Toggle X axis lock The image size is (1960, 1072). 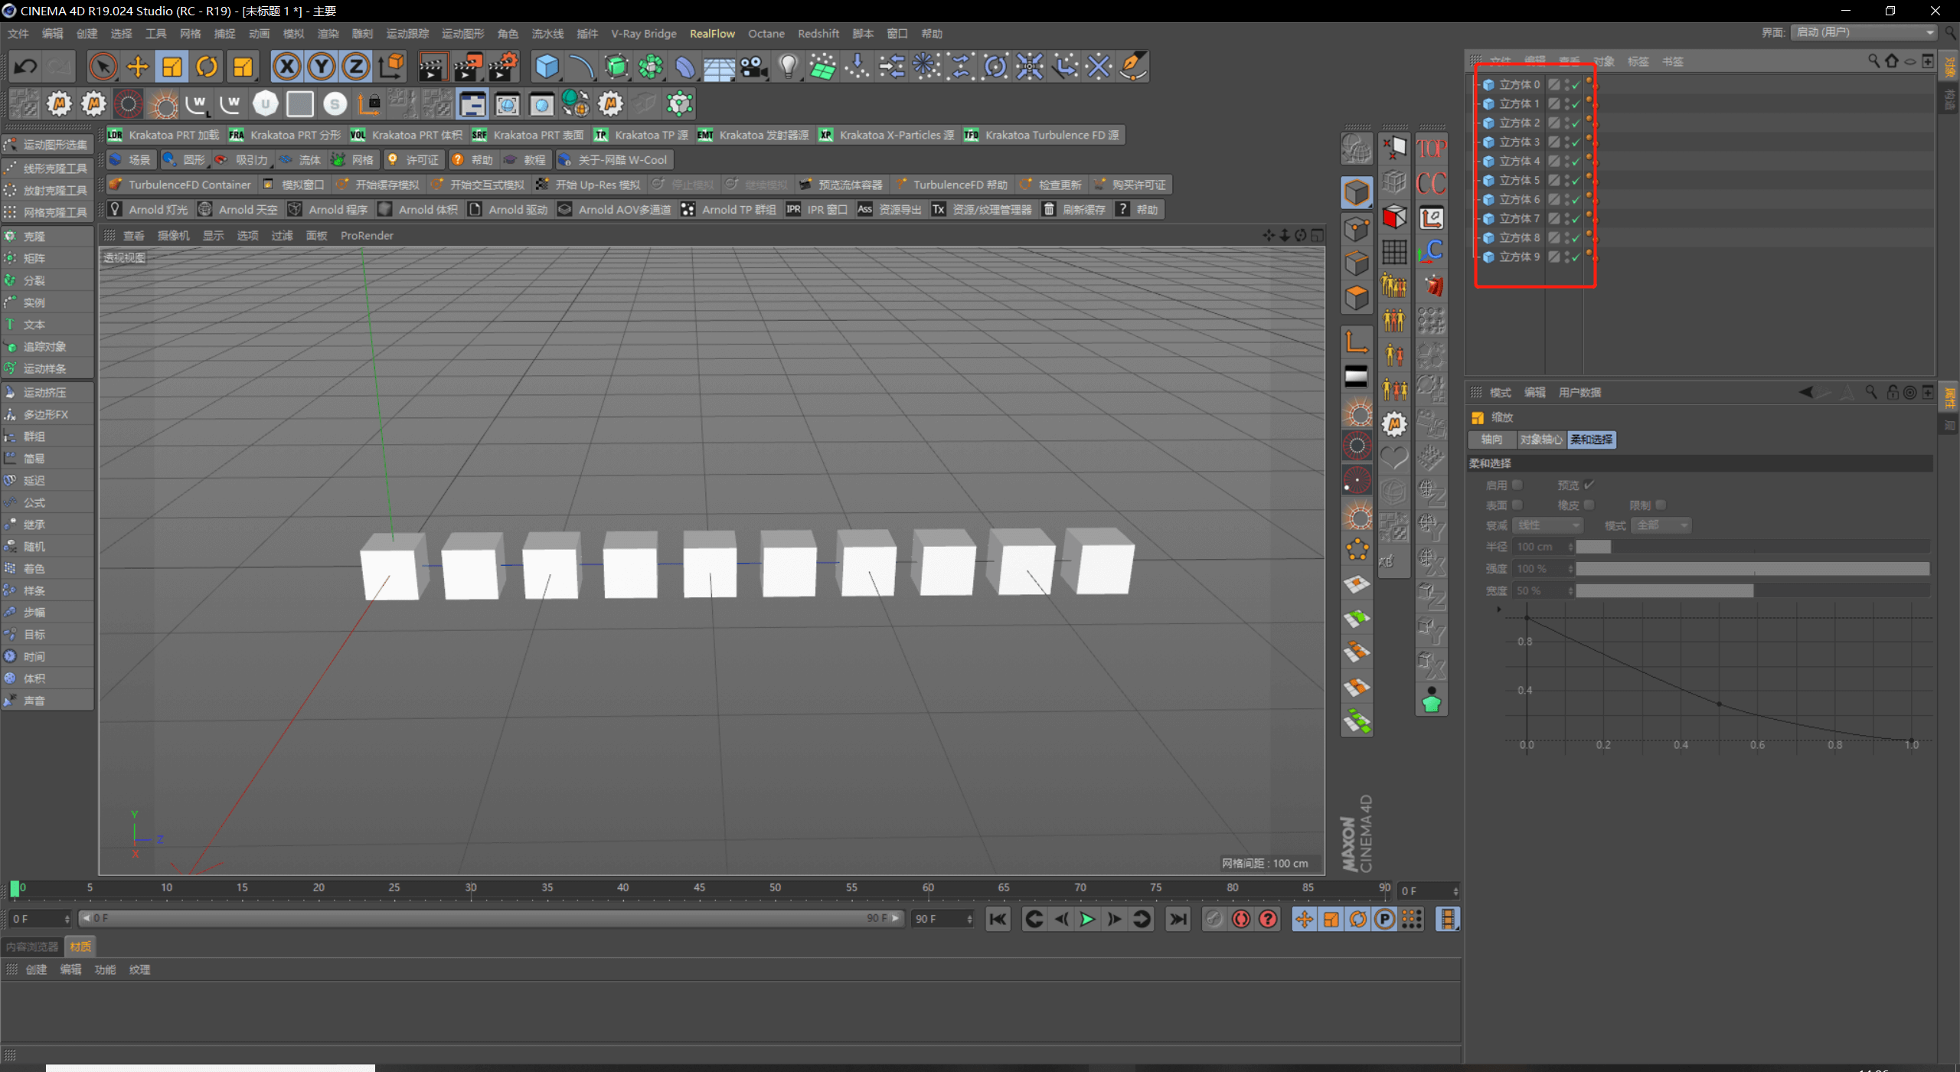[x=287, y=67]
